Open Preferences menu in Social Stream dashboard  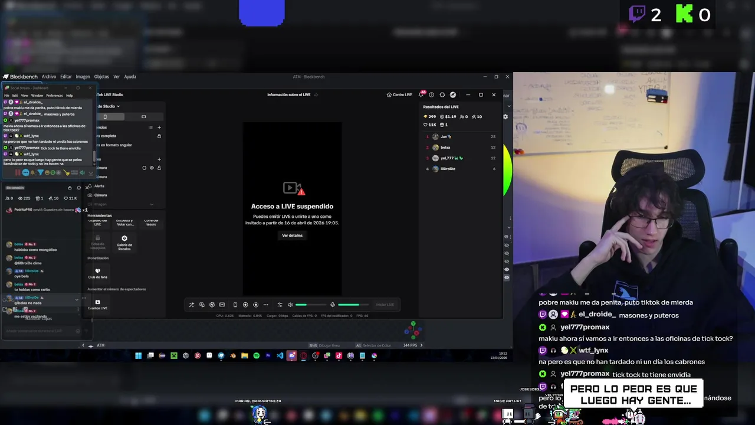click(x=54, y=95)
